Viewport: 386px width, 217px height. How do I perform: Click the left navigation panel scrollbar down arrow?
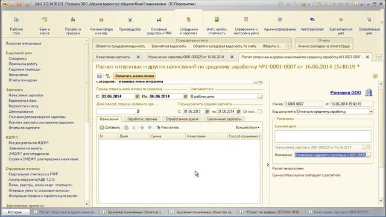point(86,204)
